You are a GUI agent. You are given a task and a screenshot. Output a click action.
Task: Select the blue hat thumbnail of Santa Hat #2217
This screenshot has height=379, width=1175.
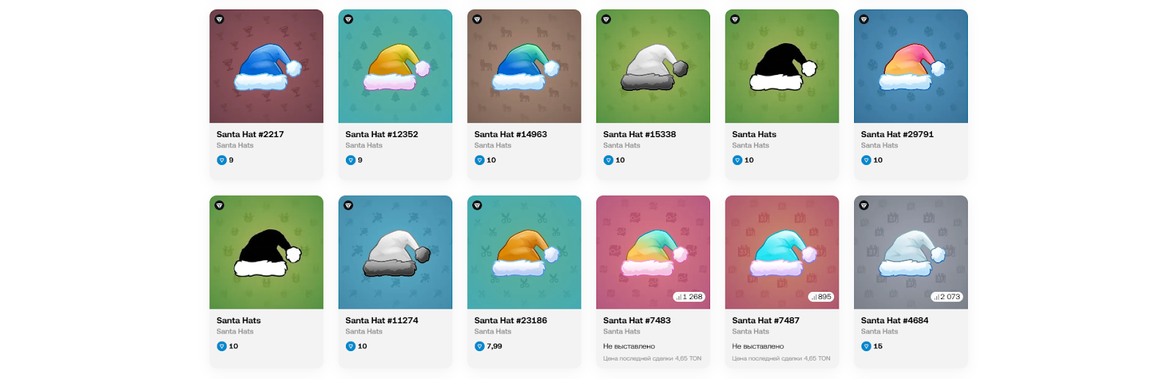(x=267, y=67)
